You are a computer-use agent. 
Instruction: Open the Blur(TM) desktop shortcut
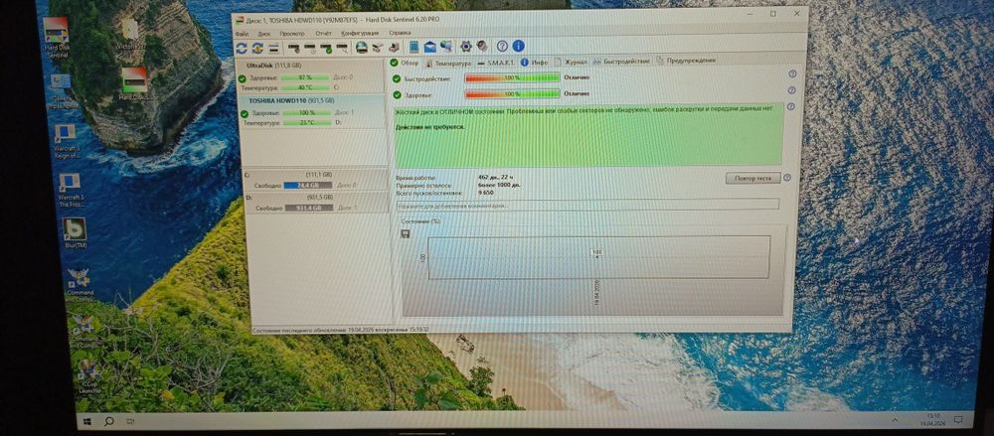[75, 233]
